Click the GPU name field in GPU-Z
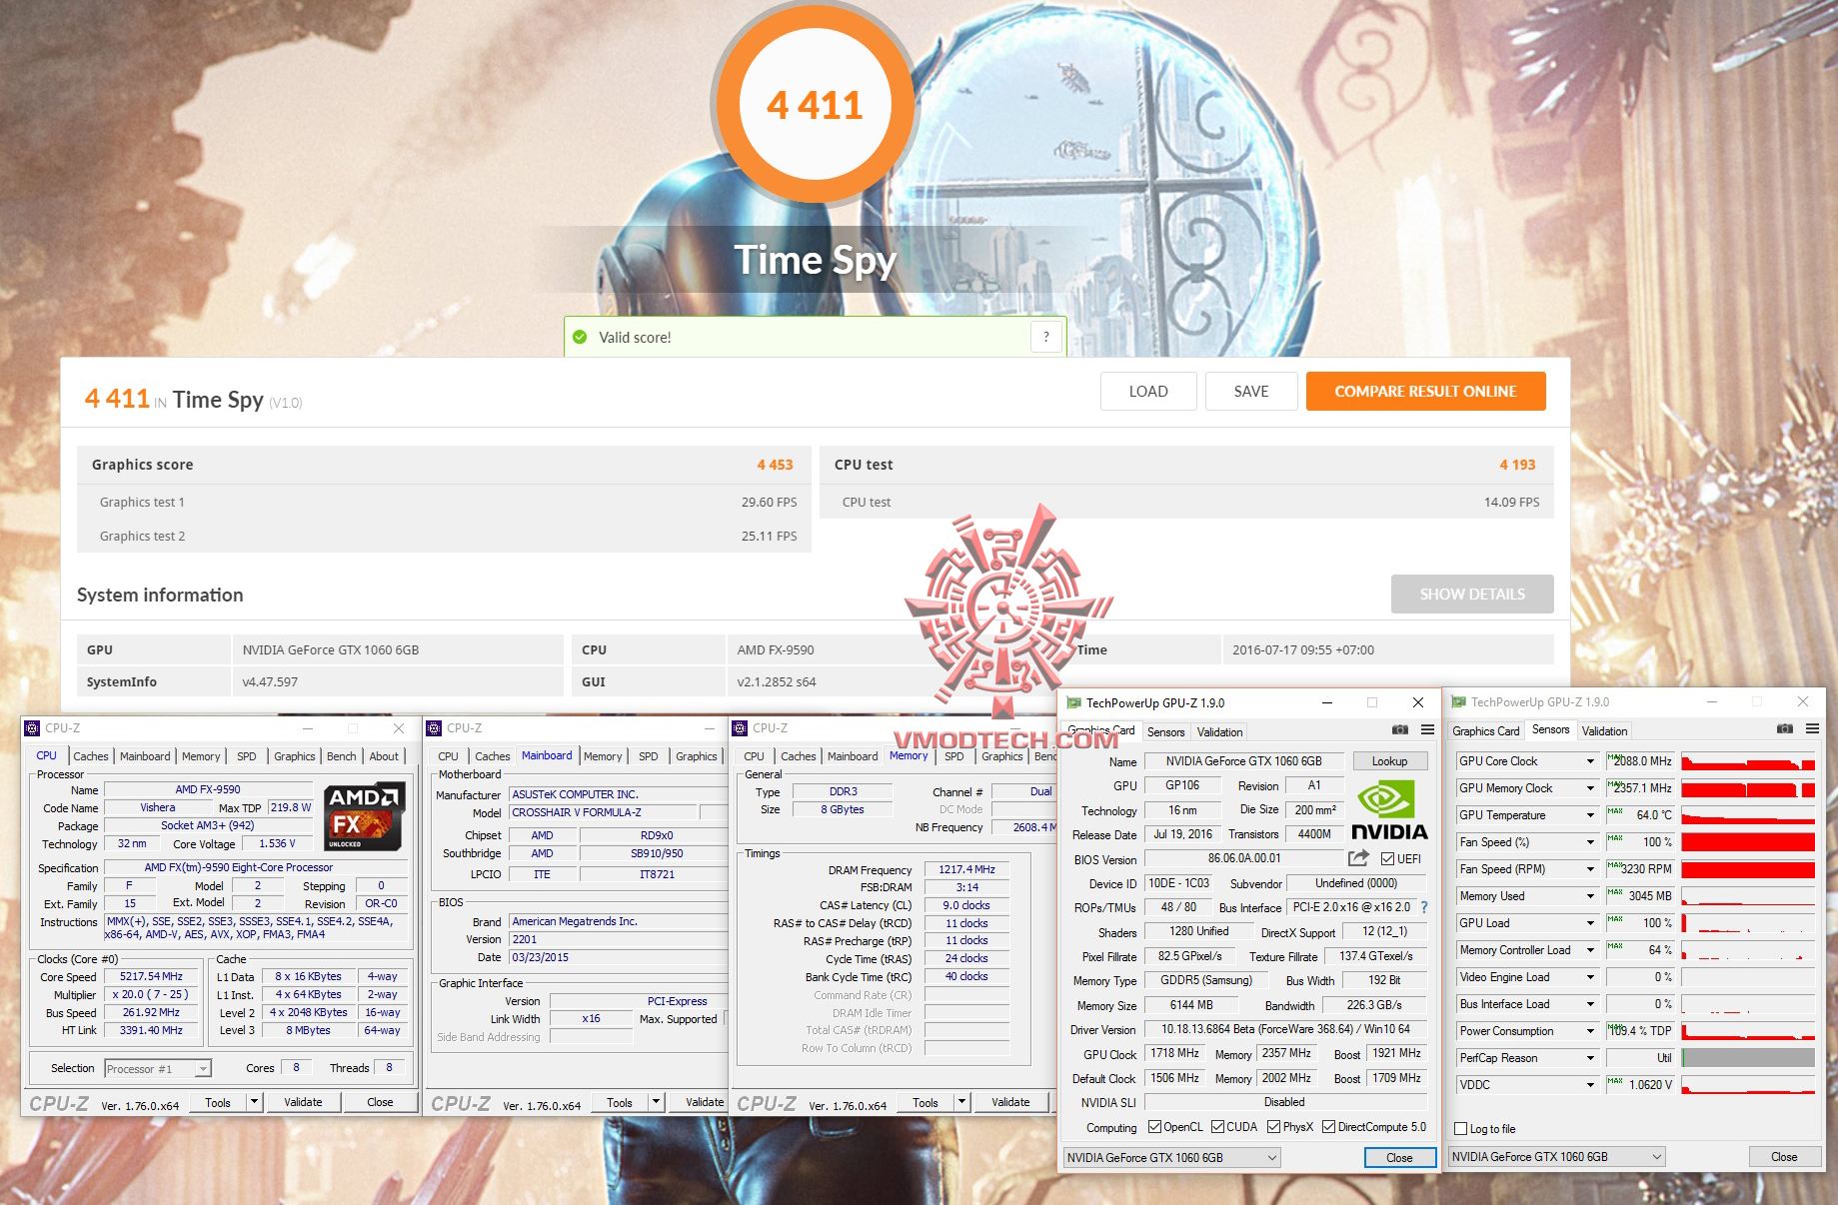 click(x=1244, y=761)
